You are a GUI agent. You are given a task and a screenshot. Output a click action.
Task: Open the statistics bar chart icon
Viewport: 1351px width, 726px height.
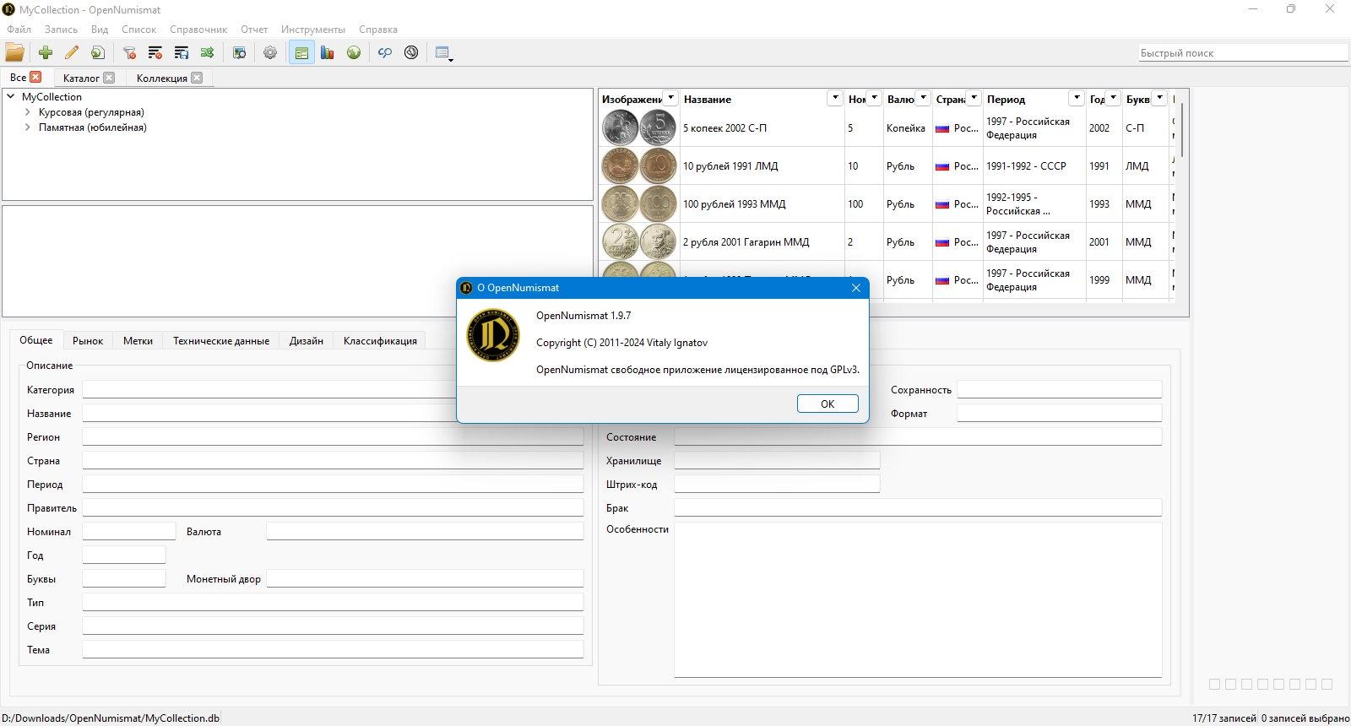328,52
